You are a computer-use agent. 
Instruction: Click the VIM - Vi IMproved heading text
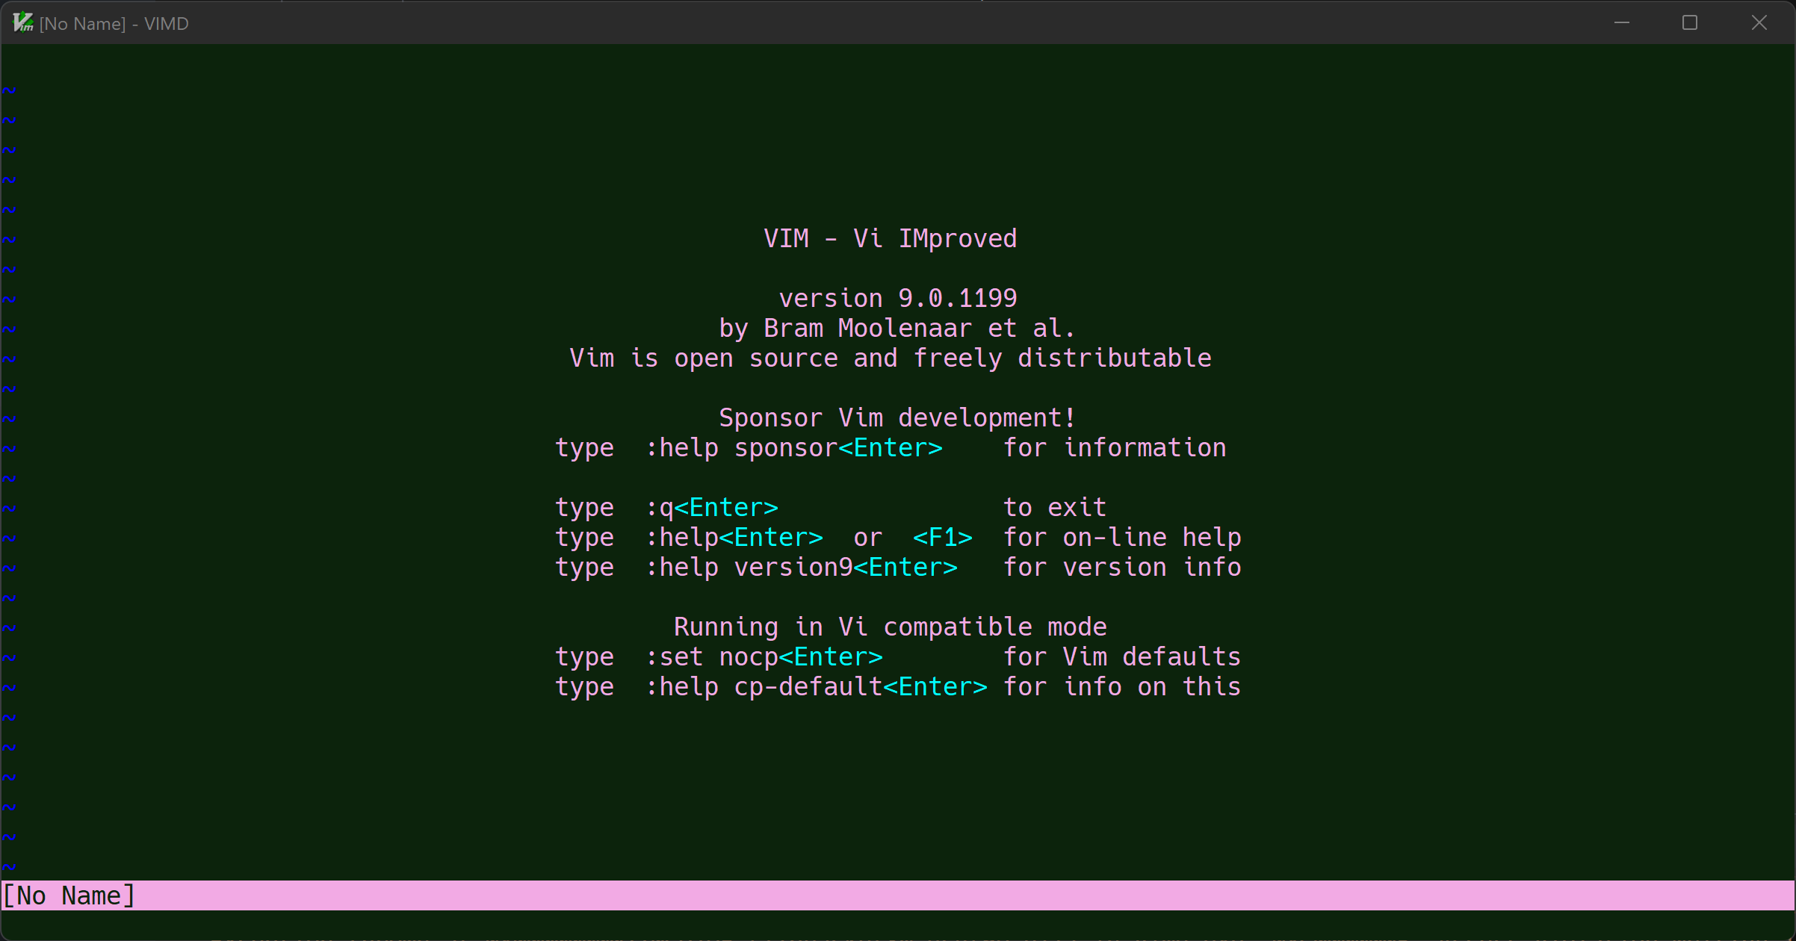pyautogui.click(x=890, y=238)
